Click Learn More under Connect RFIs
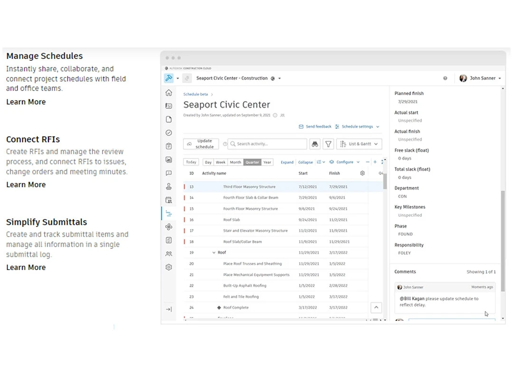This screenshot has height=385, width=513. pyautogui.click(x=26, y=184)
